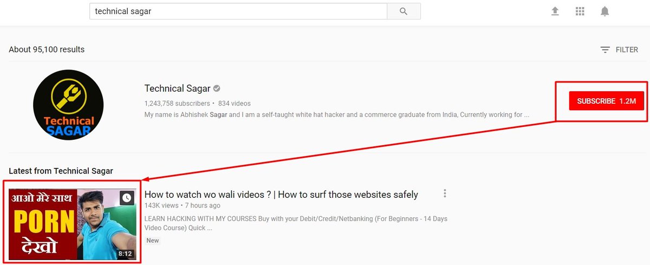Open the upload video icon
The width and height of the screenshot is (650, 265).
click(555, 11)
